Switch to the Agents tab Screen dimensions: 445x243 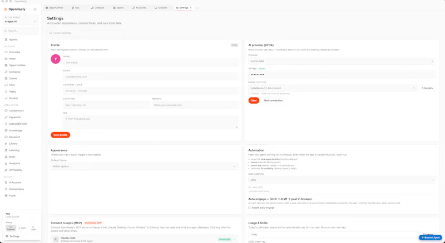118,8
